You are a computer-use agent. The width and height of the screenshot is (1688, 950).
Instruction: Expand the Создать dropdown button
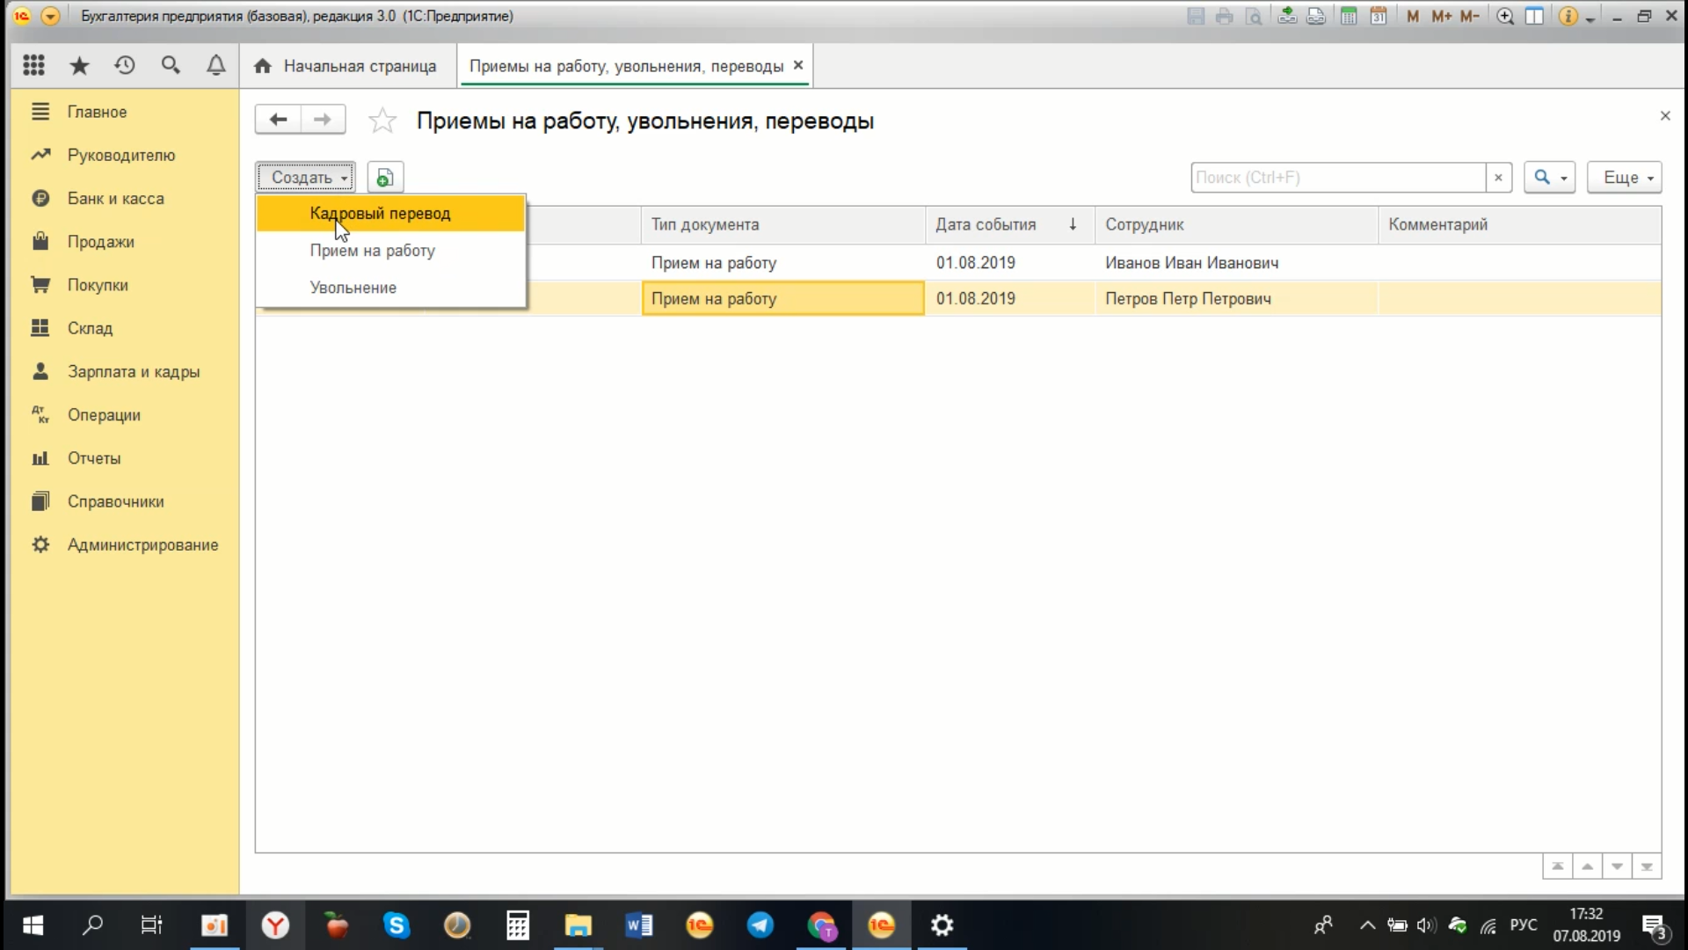[306, 178]
